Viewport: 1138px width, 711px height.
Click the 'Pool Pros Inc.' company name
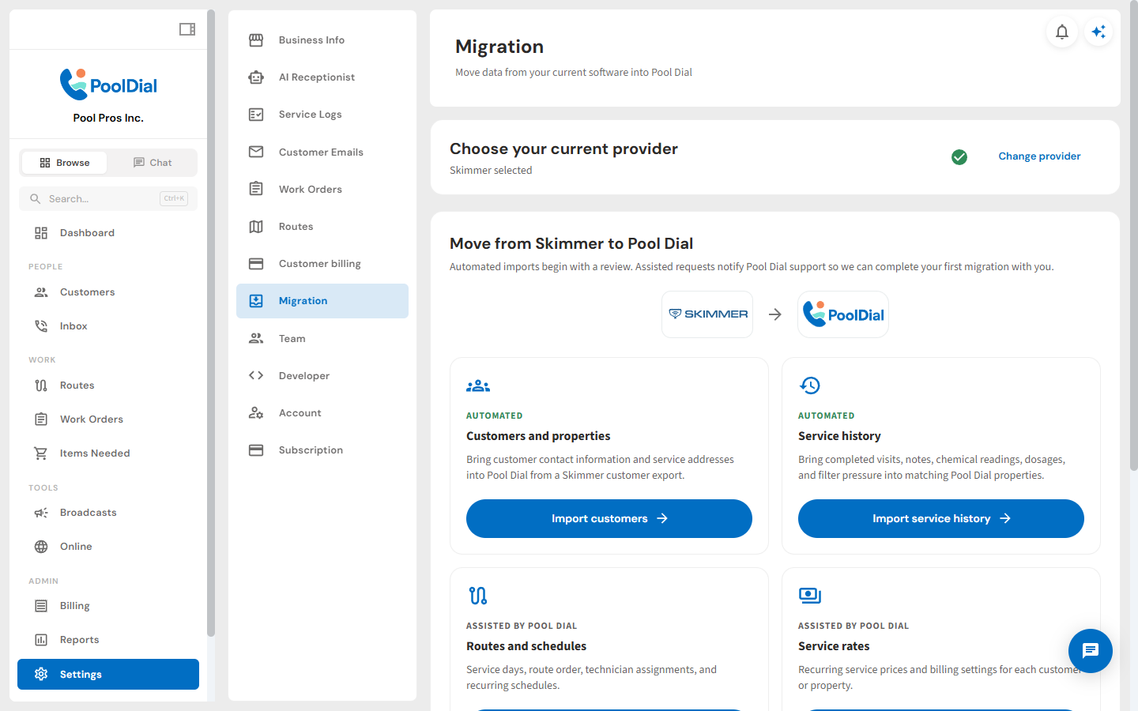click(x=108, y=118)
